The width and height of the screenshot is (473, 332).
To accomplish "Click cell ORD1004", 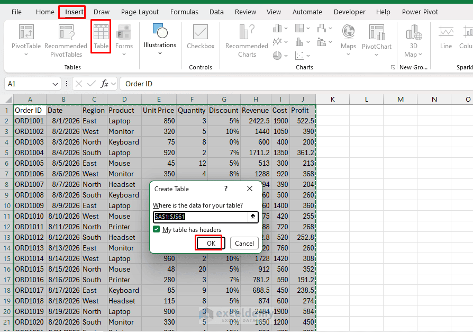I will pos(30,152).
